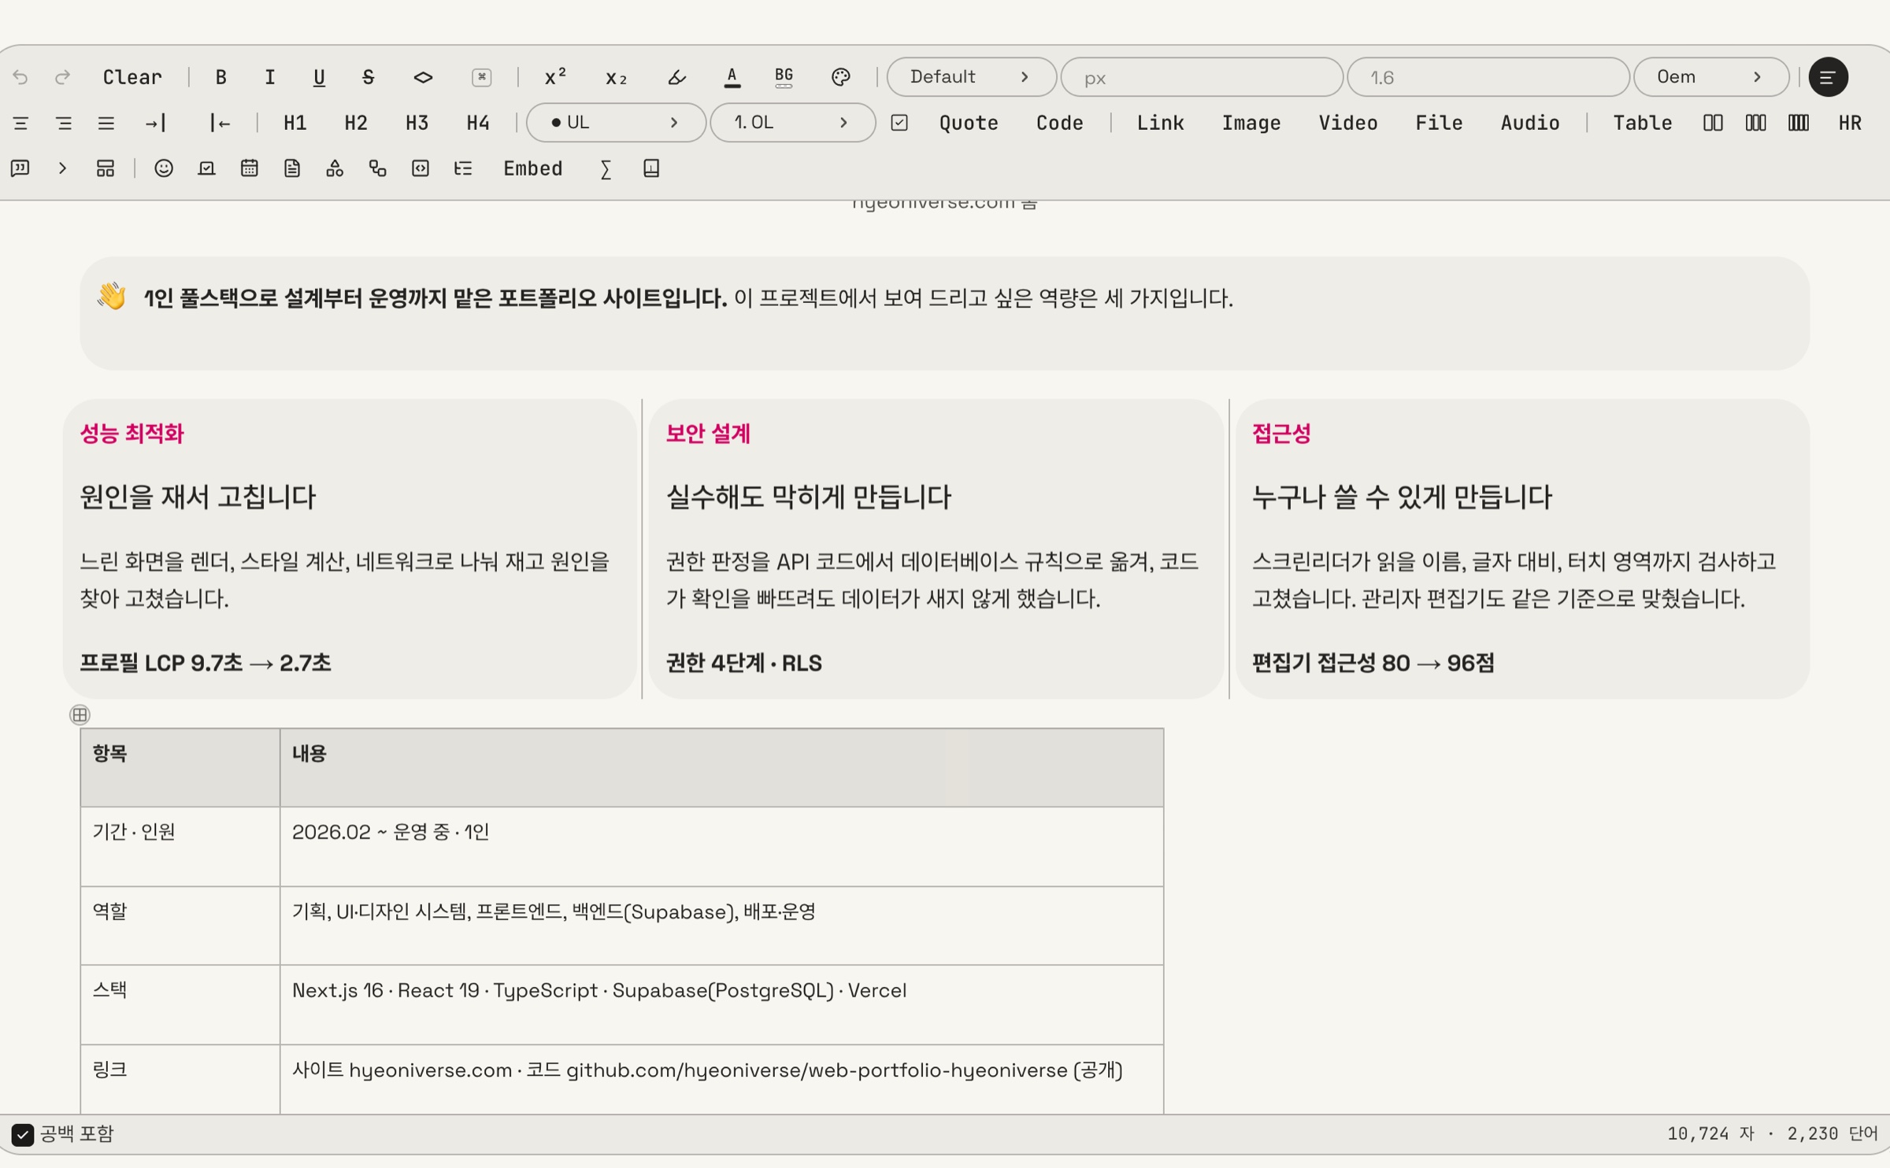
Task: Open the text color A swatch
Action: 732,77
